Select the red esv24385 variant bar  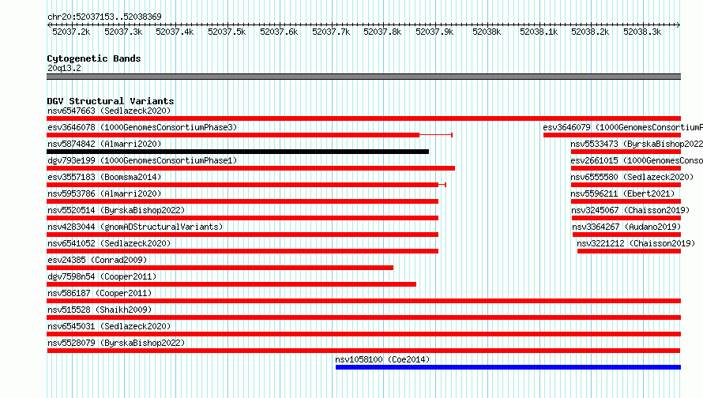pos(220,268)
